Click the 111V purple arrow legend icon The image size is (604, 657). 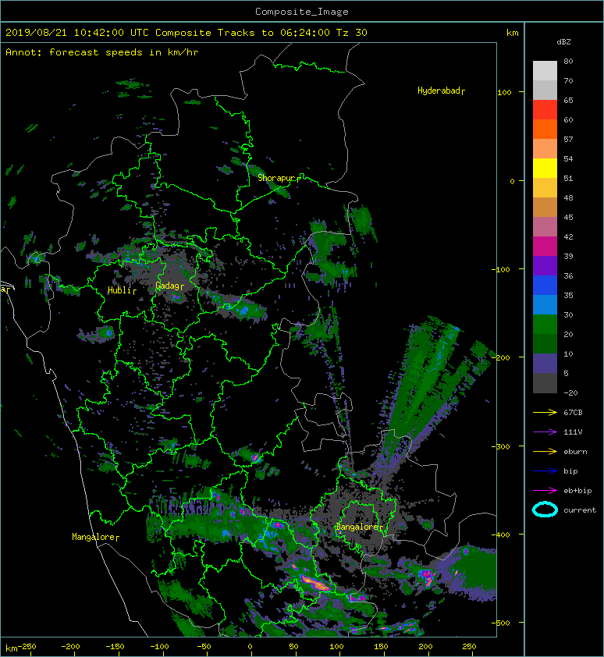(545, 432)
